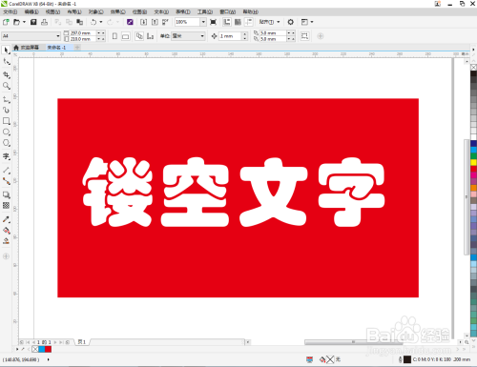Click the Full-Screen Preview icon
The width and height of the screenshot is (477, 367).
214,22
